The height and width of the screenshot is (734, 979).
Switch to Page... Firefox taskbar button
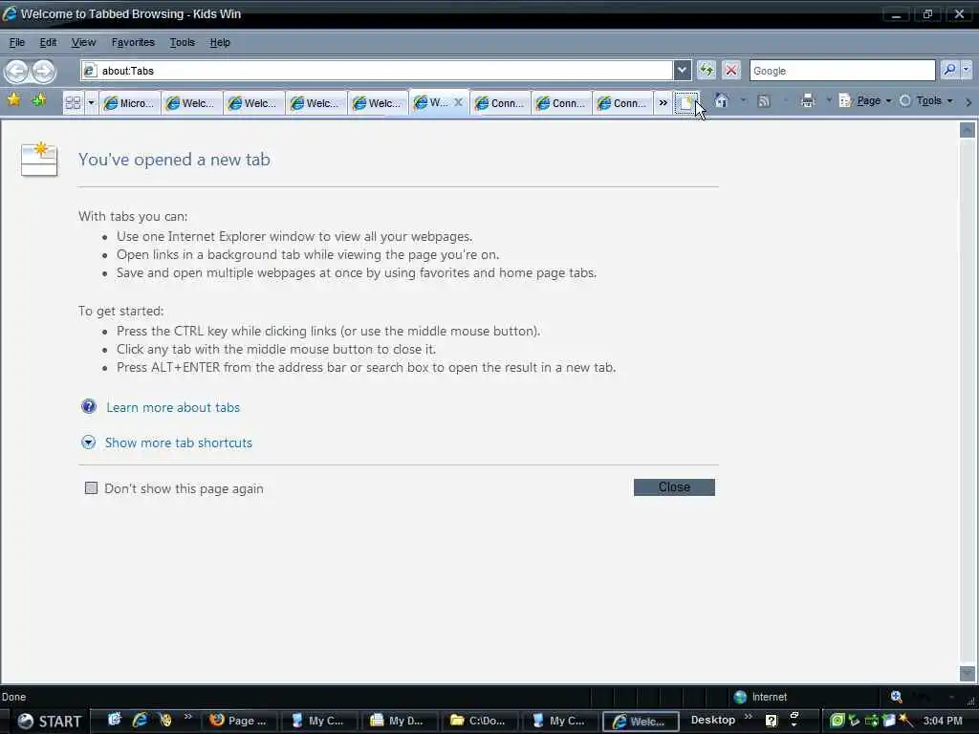click(238, 721)
